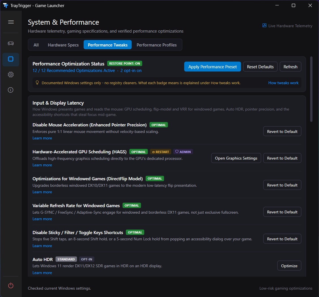Click the RESTORE POINT: ON badge
Screen dimensions: 319x297
coord(124,63)
